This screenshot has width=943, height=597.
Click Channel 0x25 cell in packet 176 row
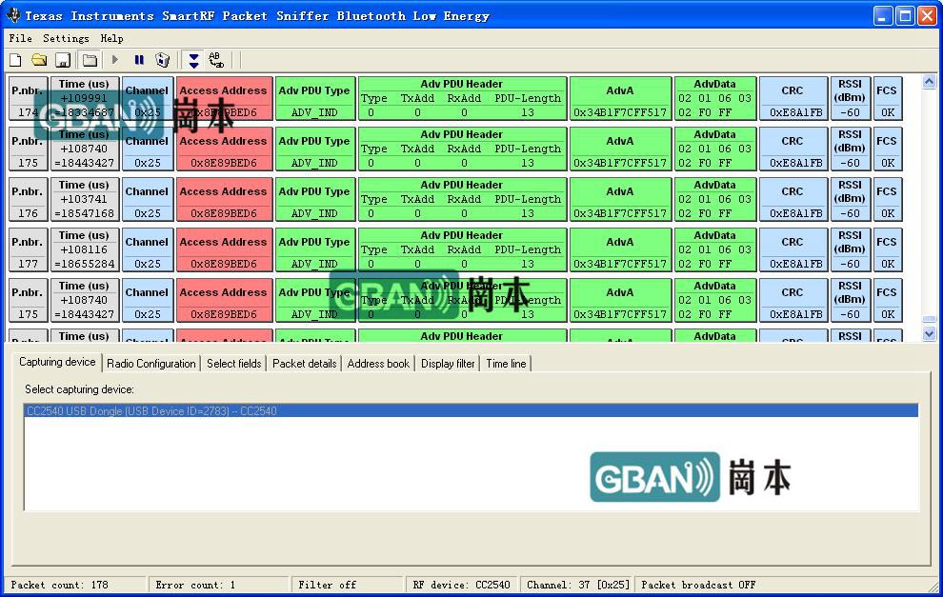148,200
